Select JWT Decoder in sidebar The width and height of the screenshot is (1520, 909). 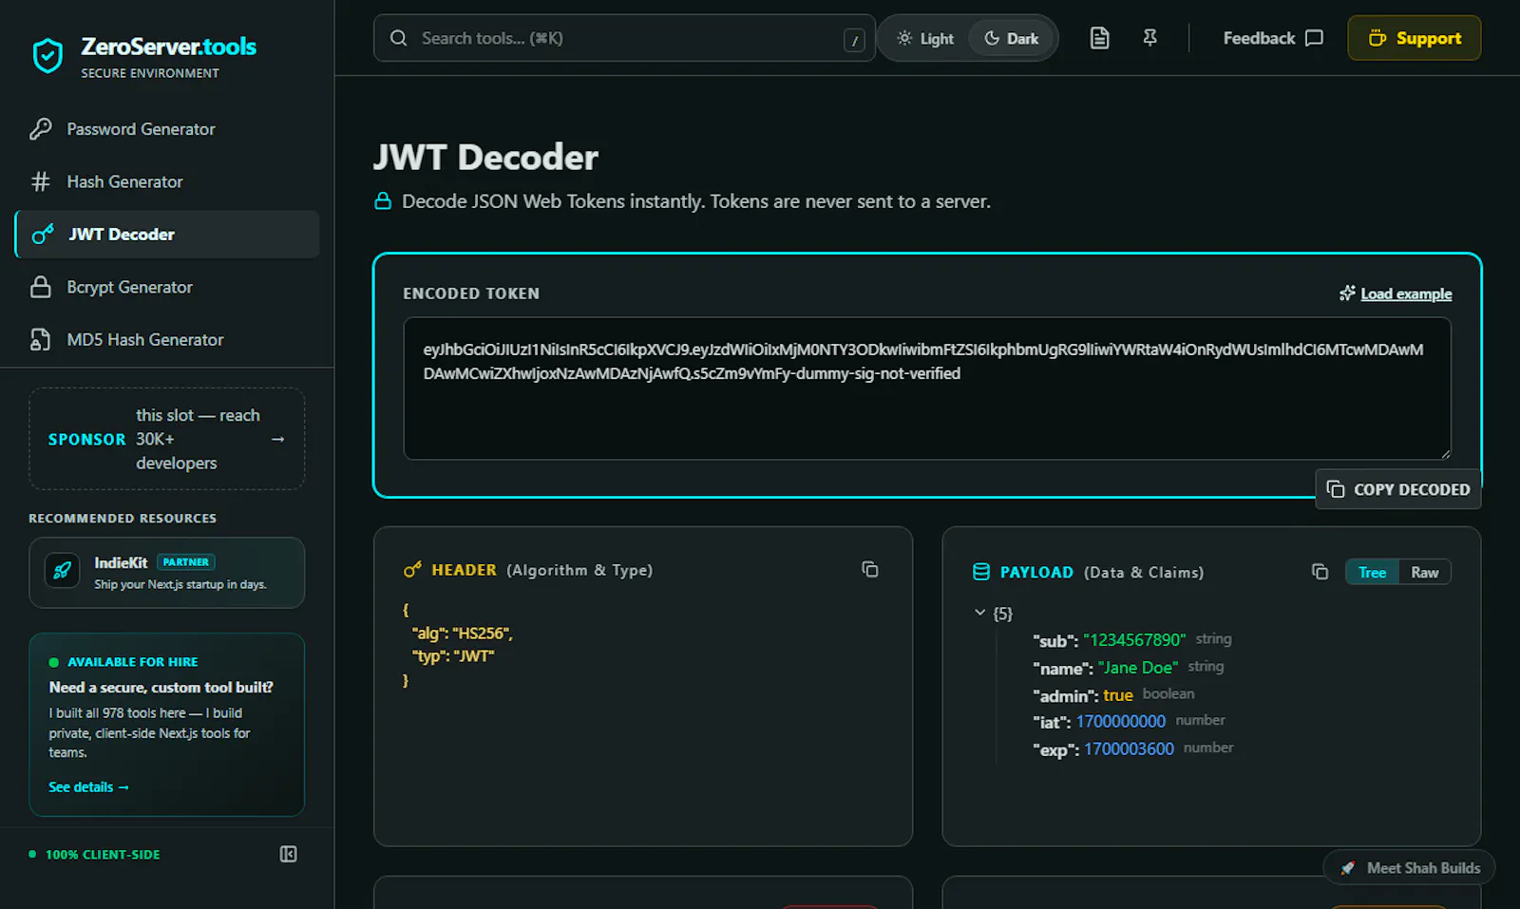[x=167, y=234]
